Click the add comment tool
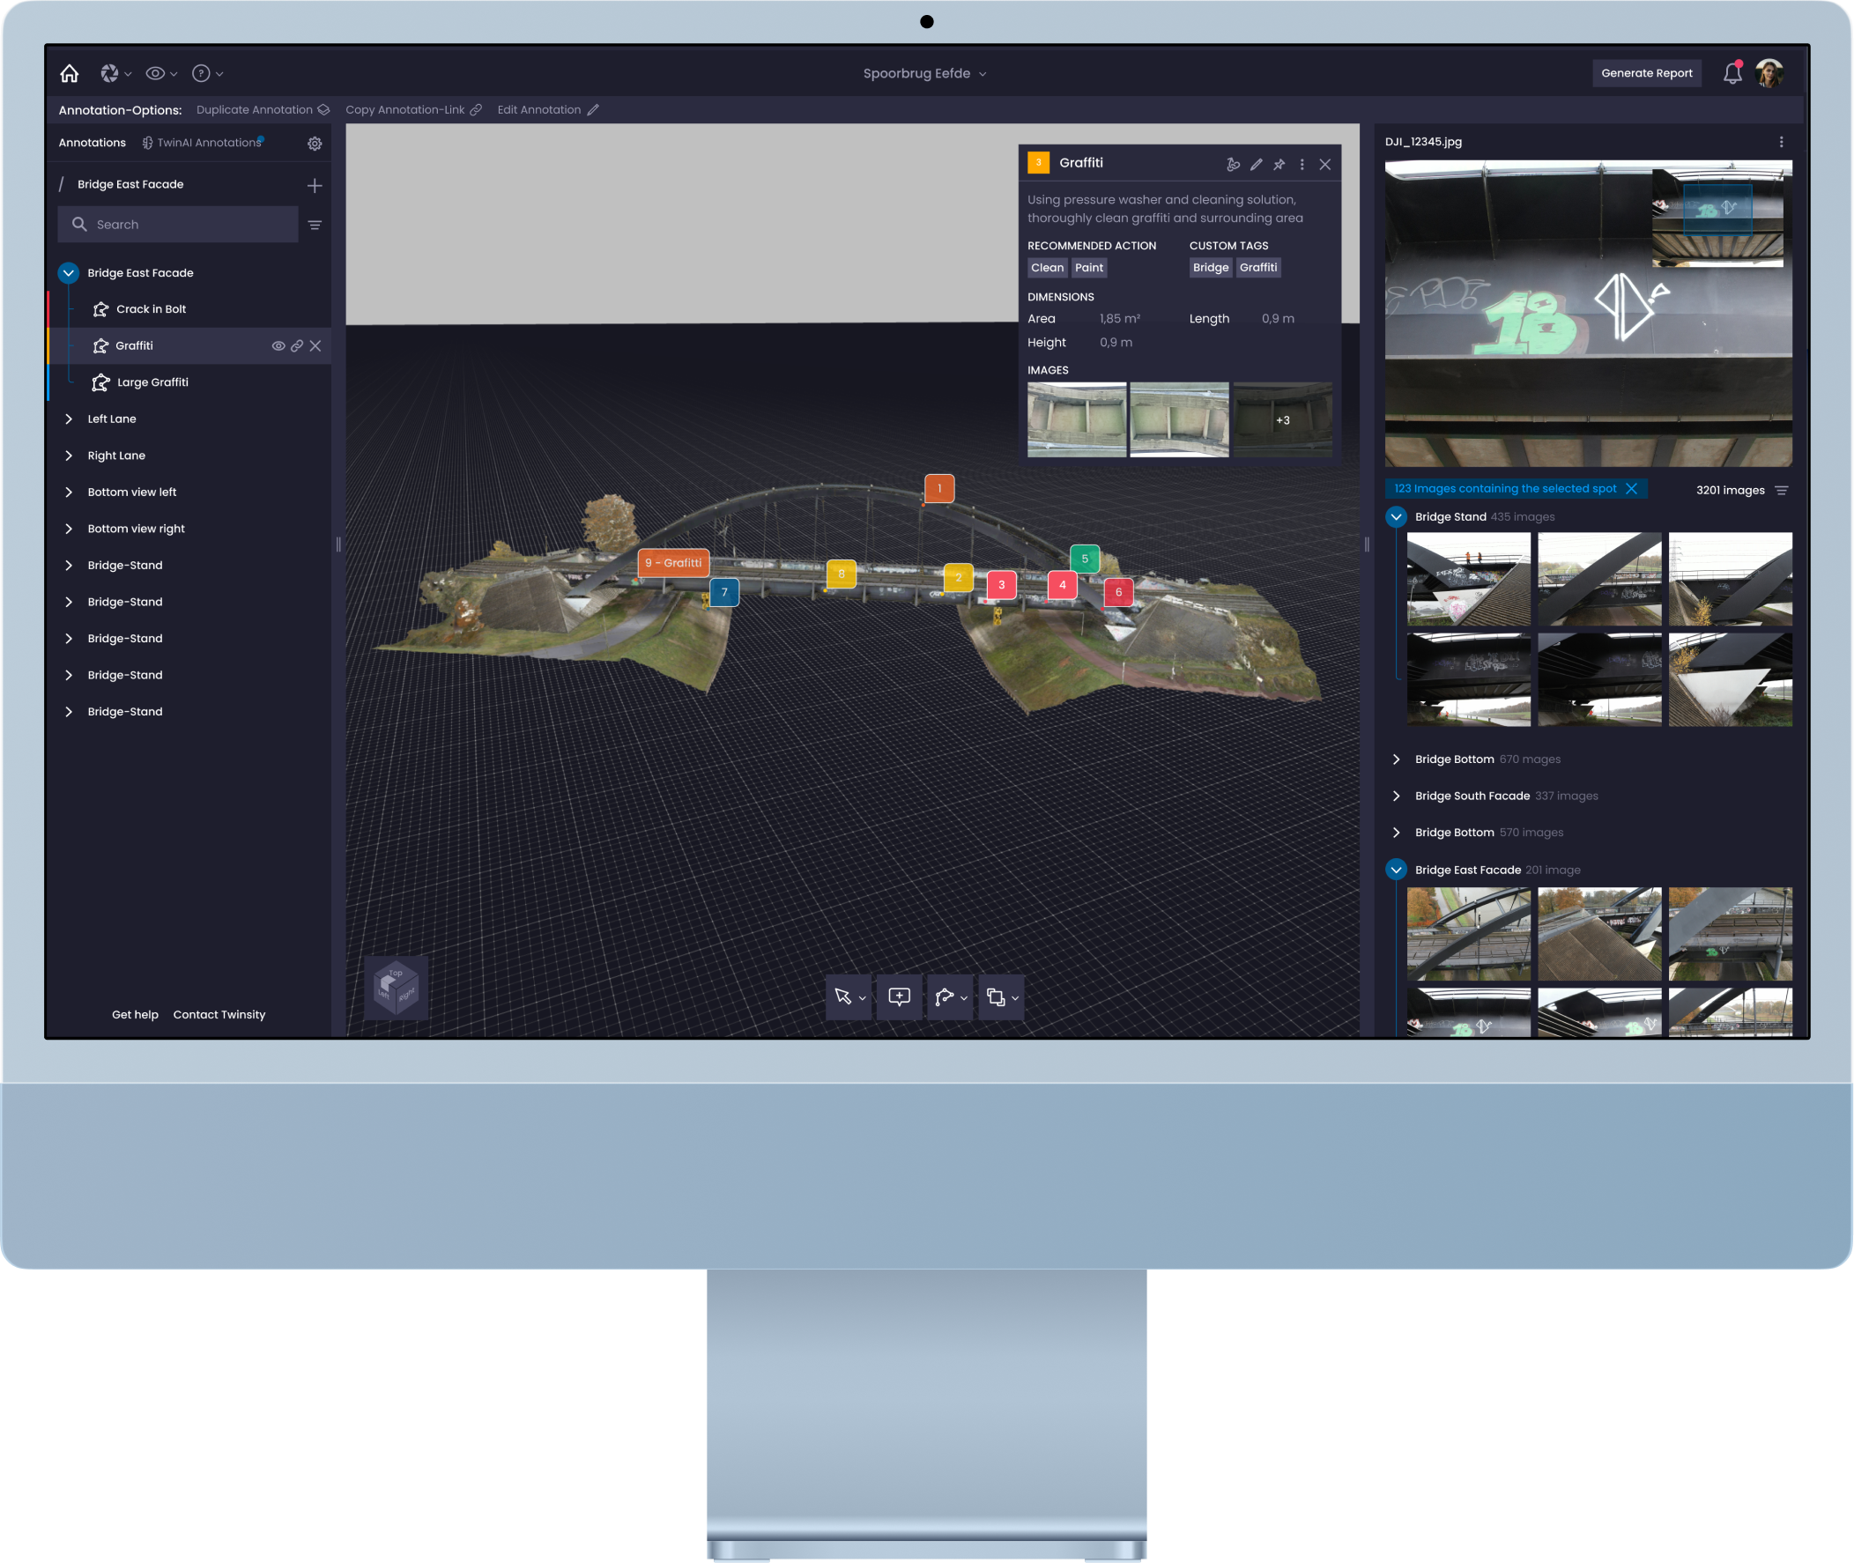 899,996
